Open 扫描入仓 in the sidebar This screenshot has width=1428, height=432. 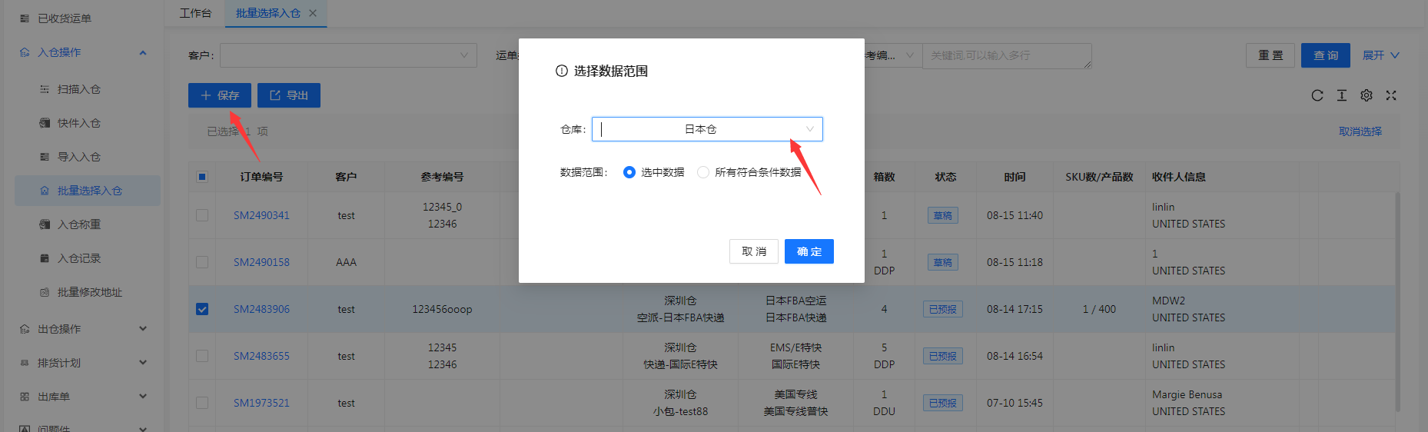[x=78, y=89]
